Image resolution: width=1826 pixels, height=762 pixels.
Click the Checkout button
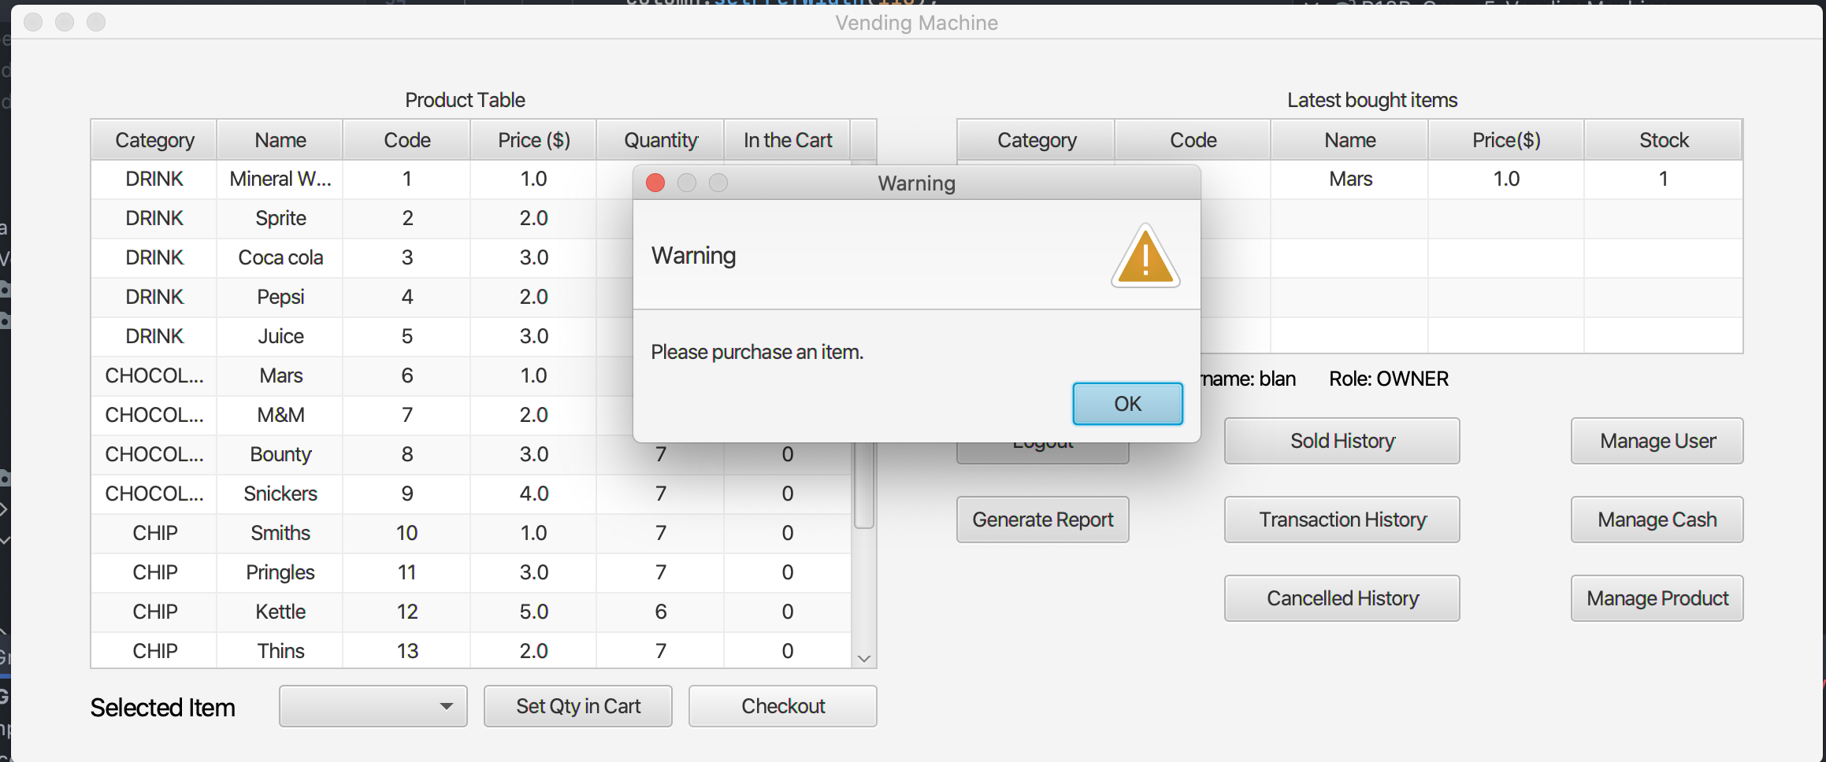coord(782,706)
